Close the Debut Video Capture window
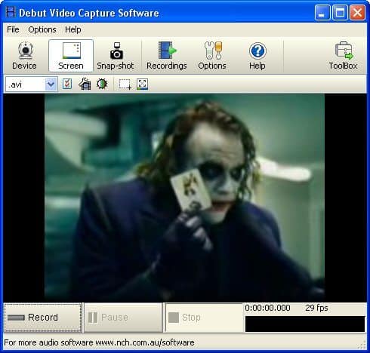 point(357,12)
